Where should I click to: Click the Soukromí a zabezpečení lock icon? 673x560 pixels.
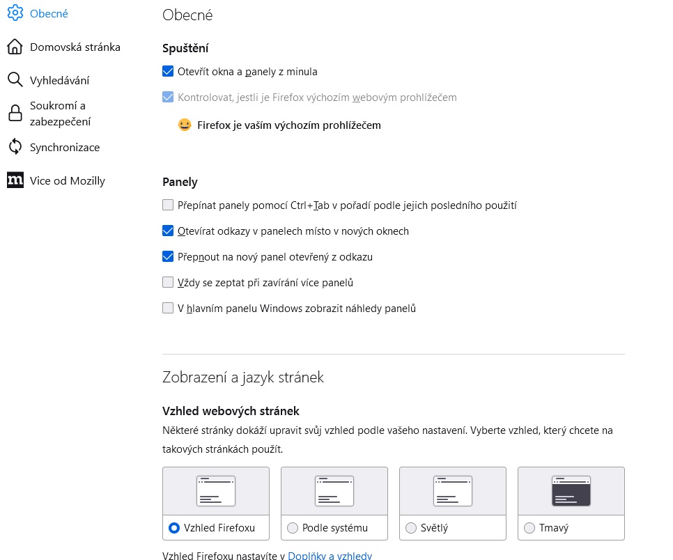coord(15,114)
